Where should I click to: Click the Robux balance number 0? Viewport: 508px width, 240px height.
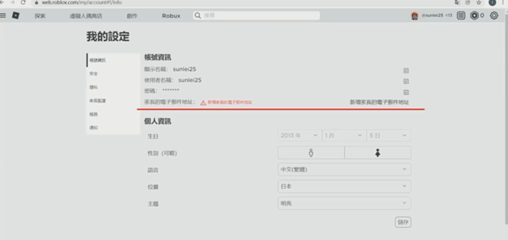tap(482, 15)
